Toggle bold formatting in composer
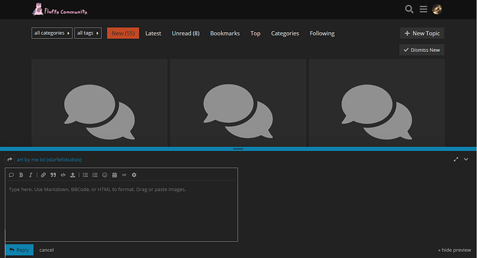 (x=21, y=175)
